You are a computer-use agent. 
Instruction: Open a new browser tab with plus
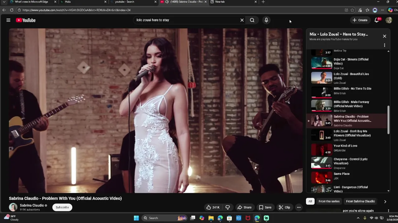(x=263, y=2)
